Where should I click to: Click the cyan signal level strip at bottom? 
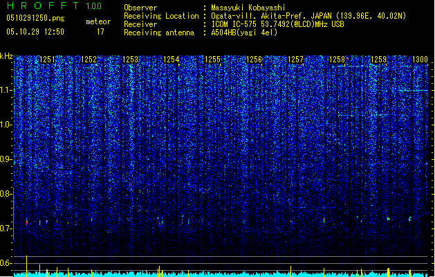click(221, 274)
